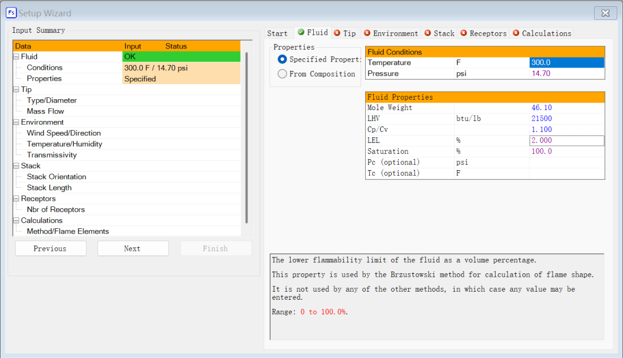Click the 'Saturation' property label
Screen dimensions: 623x358
click(388, 151)
